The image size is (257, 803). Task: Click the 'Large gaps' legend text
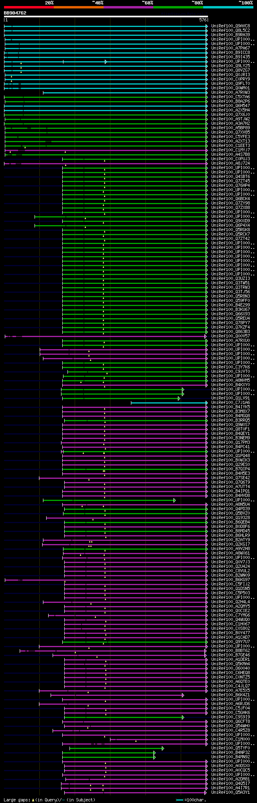(x=17, y=800)
